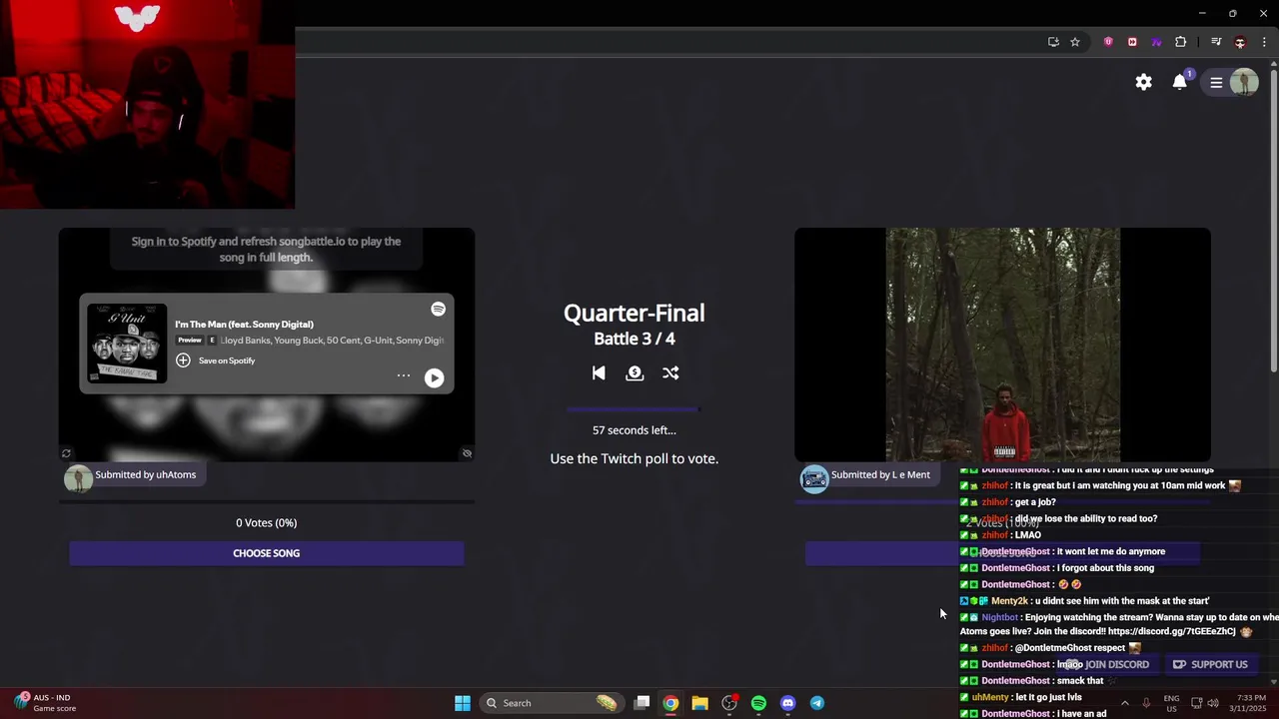Open AUS - IND game score widget
Viewport: 1279px width, 719px height.
click(47, 703)
